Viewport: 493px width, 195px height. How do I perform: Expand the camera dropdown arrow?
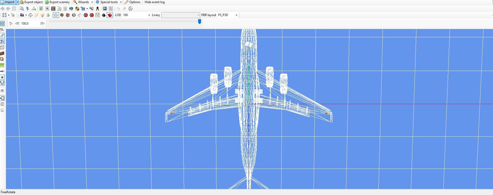tap(26, 15)
